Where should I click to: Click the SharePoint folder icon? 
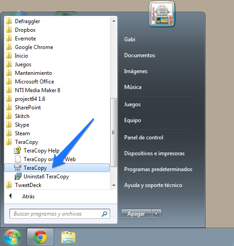9,107
